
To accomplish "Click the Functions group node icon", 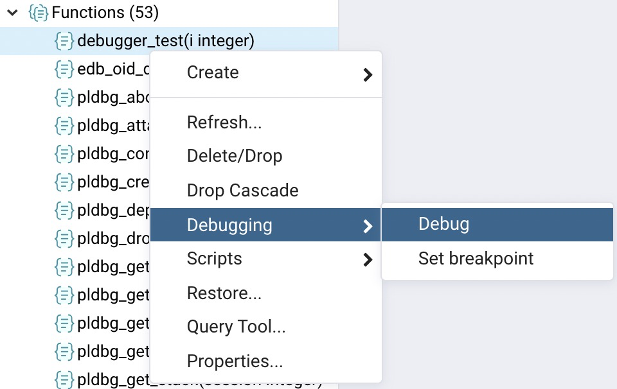I will 38,13.
